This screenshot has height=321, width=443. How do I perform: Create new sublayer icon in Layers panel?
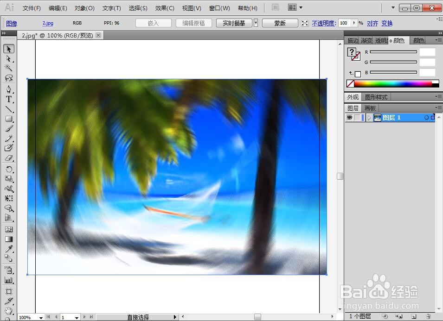pos(399,316)
